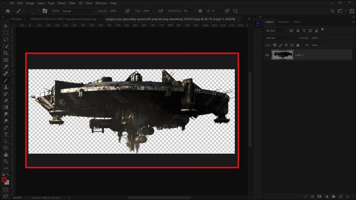Click the brush angle field
This screenshot has width=356, height=200.
click(x=216, y=11)
